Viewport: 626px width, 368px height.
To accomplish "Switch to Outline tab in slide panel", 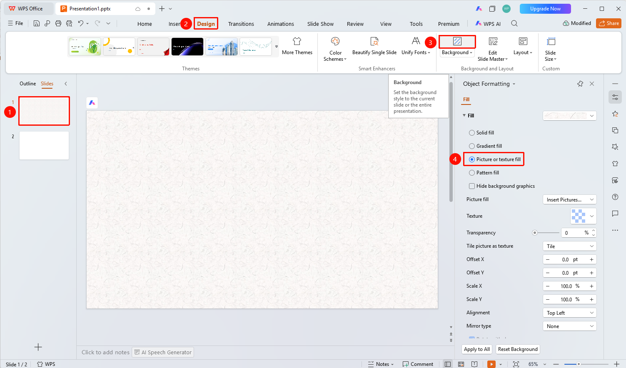I will (x=28, y=84).
